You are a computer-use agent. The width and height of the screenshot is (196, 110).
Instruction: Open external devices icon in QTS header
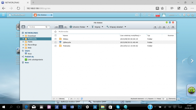pos(149,15)
